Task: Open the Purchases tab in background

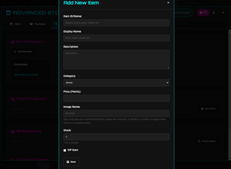Action: pyautogui.click(x=38, y=24)
